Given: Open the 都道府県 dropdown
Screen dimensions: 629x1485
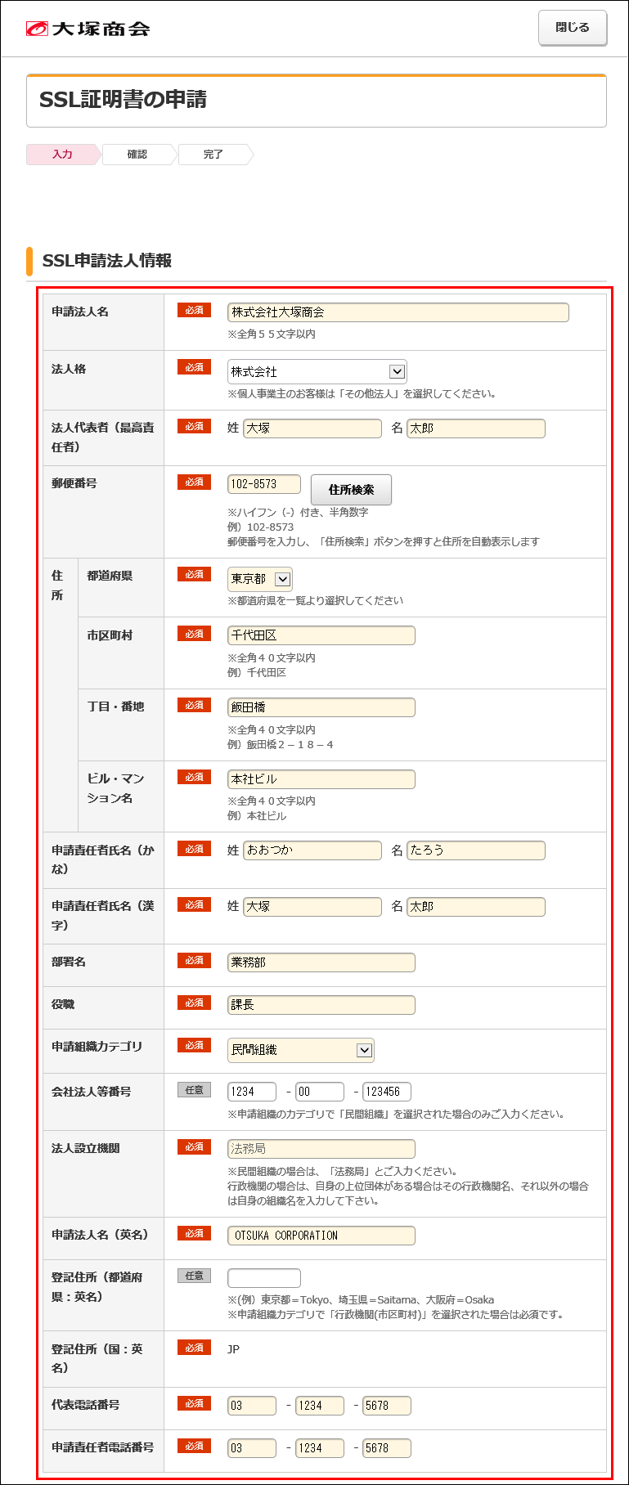Looking at the screenshot, I should pyautogui.click(x=260, y=579).
